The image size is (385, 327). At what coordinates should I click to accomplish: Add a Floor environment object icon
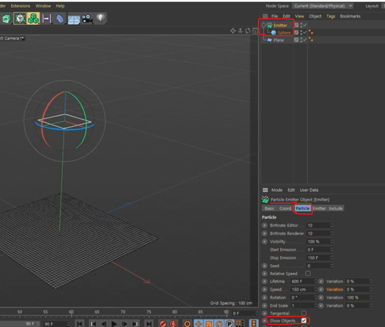tap(74, 19)
